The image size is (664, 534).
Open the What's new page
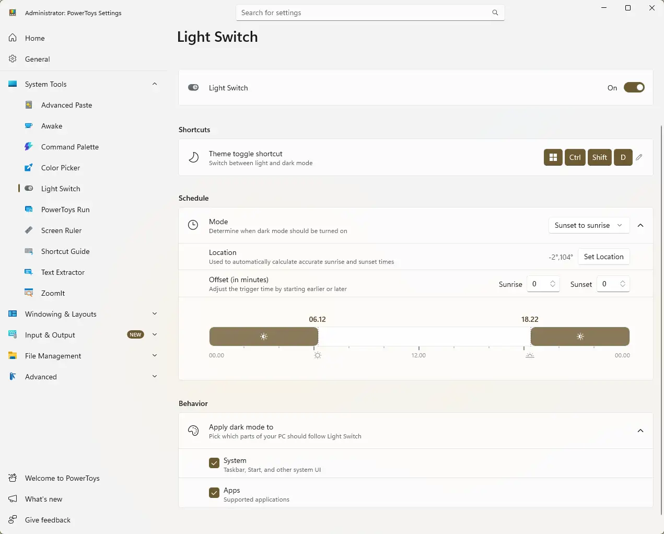[42, 499]
